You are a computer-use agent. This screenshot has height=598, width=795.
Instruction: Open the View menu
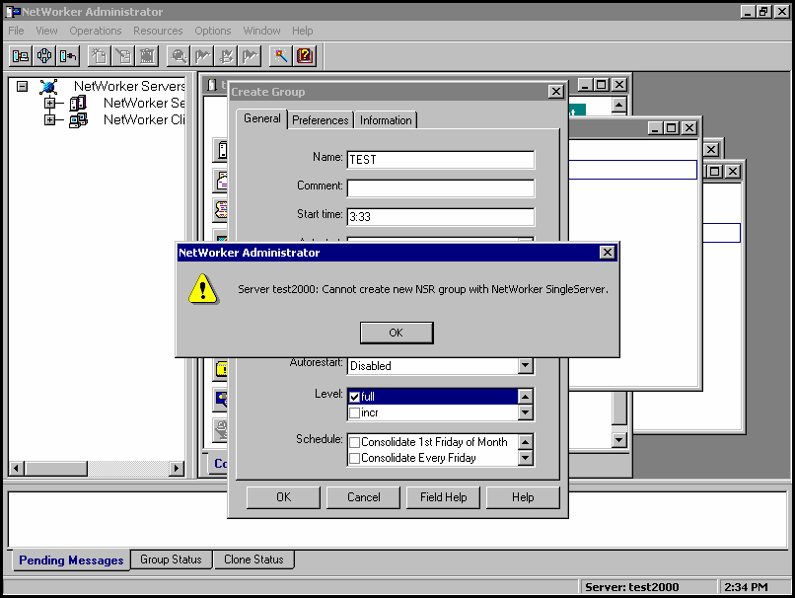pos(46,31)
